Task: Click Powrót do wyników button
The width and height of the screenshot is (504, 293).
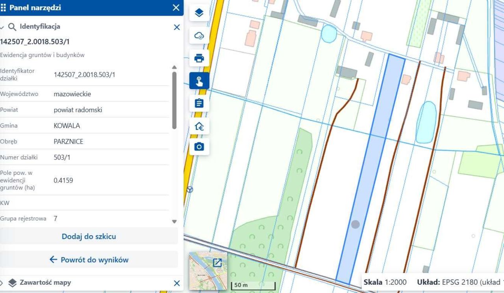Action: pyautogui.click(x=89, y=260)
